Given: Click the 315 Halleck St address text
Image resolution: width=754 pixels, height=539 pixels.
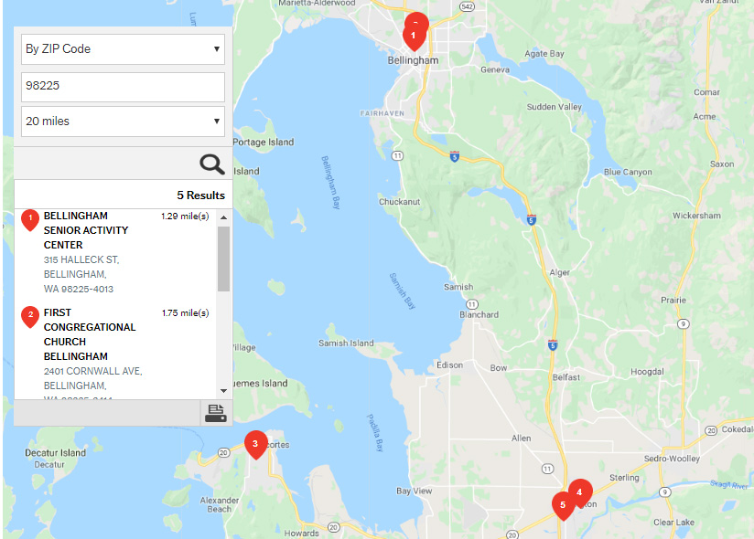Looking at the screenshot, I should (x=81, y=259).
